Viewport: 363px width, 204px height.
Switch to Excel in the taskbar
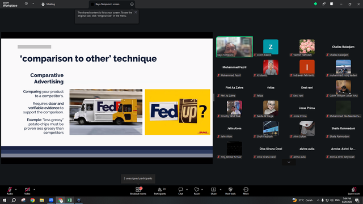tap(69, 200)
